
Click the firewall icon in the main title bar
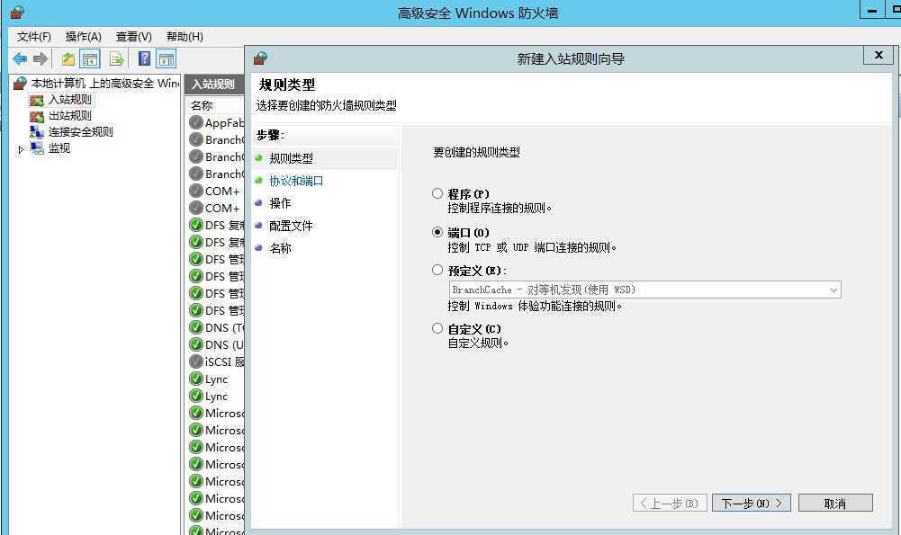17,12
